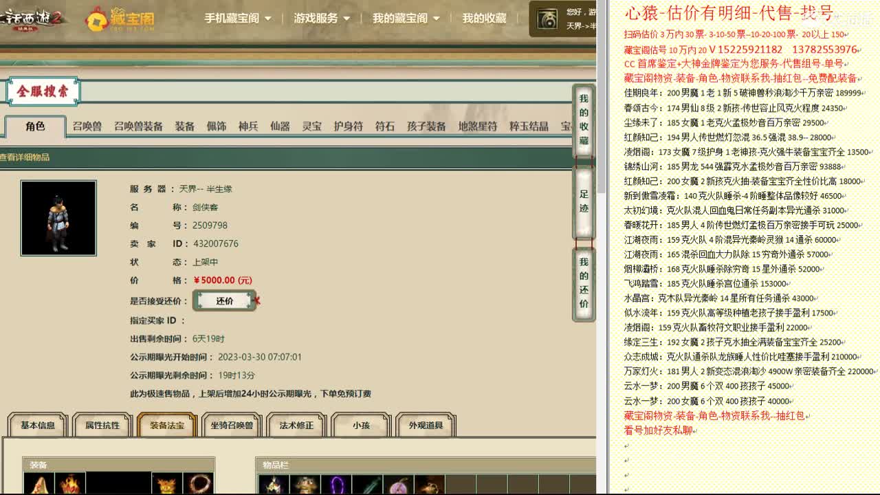This screenshot has width=880, height=495.
Task: Click the 春颂古今 listing line in notes
Action: pos(734,108)
